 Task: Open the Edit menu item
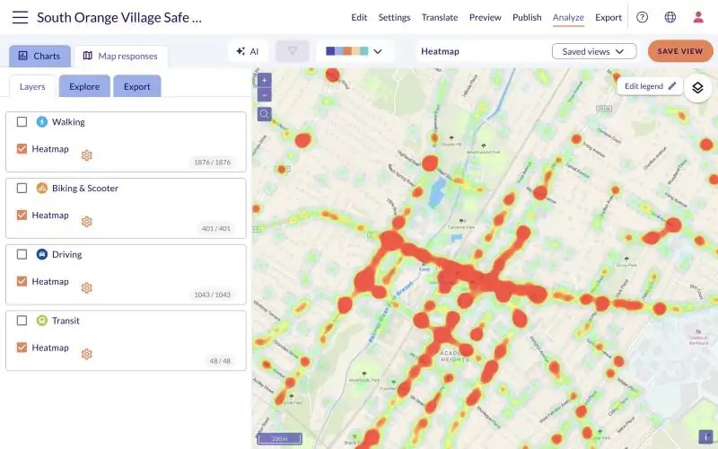pos(359,17)
